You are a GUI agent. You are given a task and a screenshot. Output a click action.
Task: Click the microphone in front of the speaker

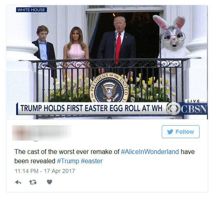[116, 34]
